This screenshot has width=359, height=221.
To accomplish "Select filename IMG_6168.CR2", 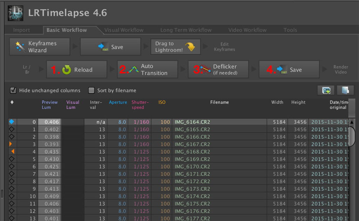I will point(192,152).
